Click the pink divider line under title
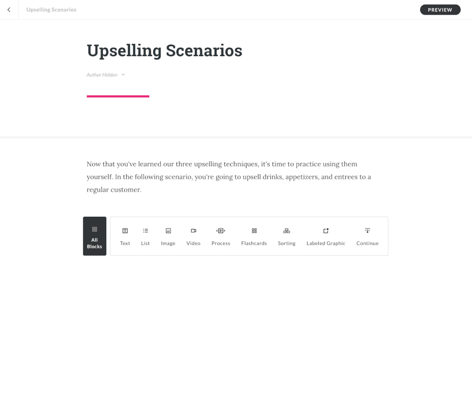Screen dimensions: 472x397 [x=118, y=96]
